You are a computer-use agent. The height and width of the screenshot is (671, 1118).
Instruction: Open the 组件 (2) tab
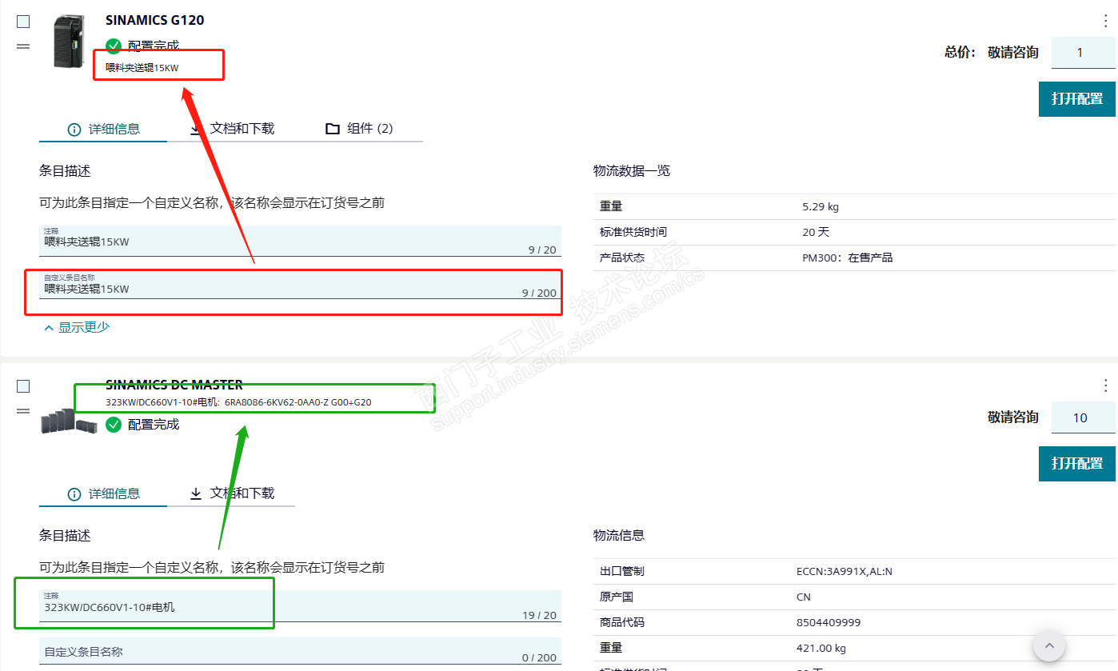pos(359,129)
